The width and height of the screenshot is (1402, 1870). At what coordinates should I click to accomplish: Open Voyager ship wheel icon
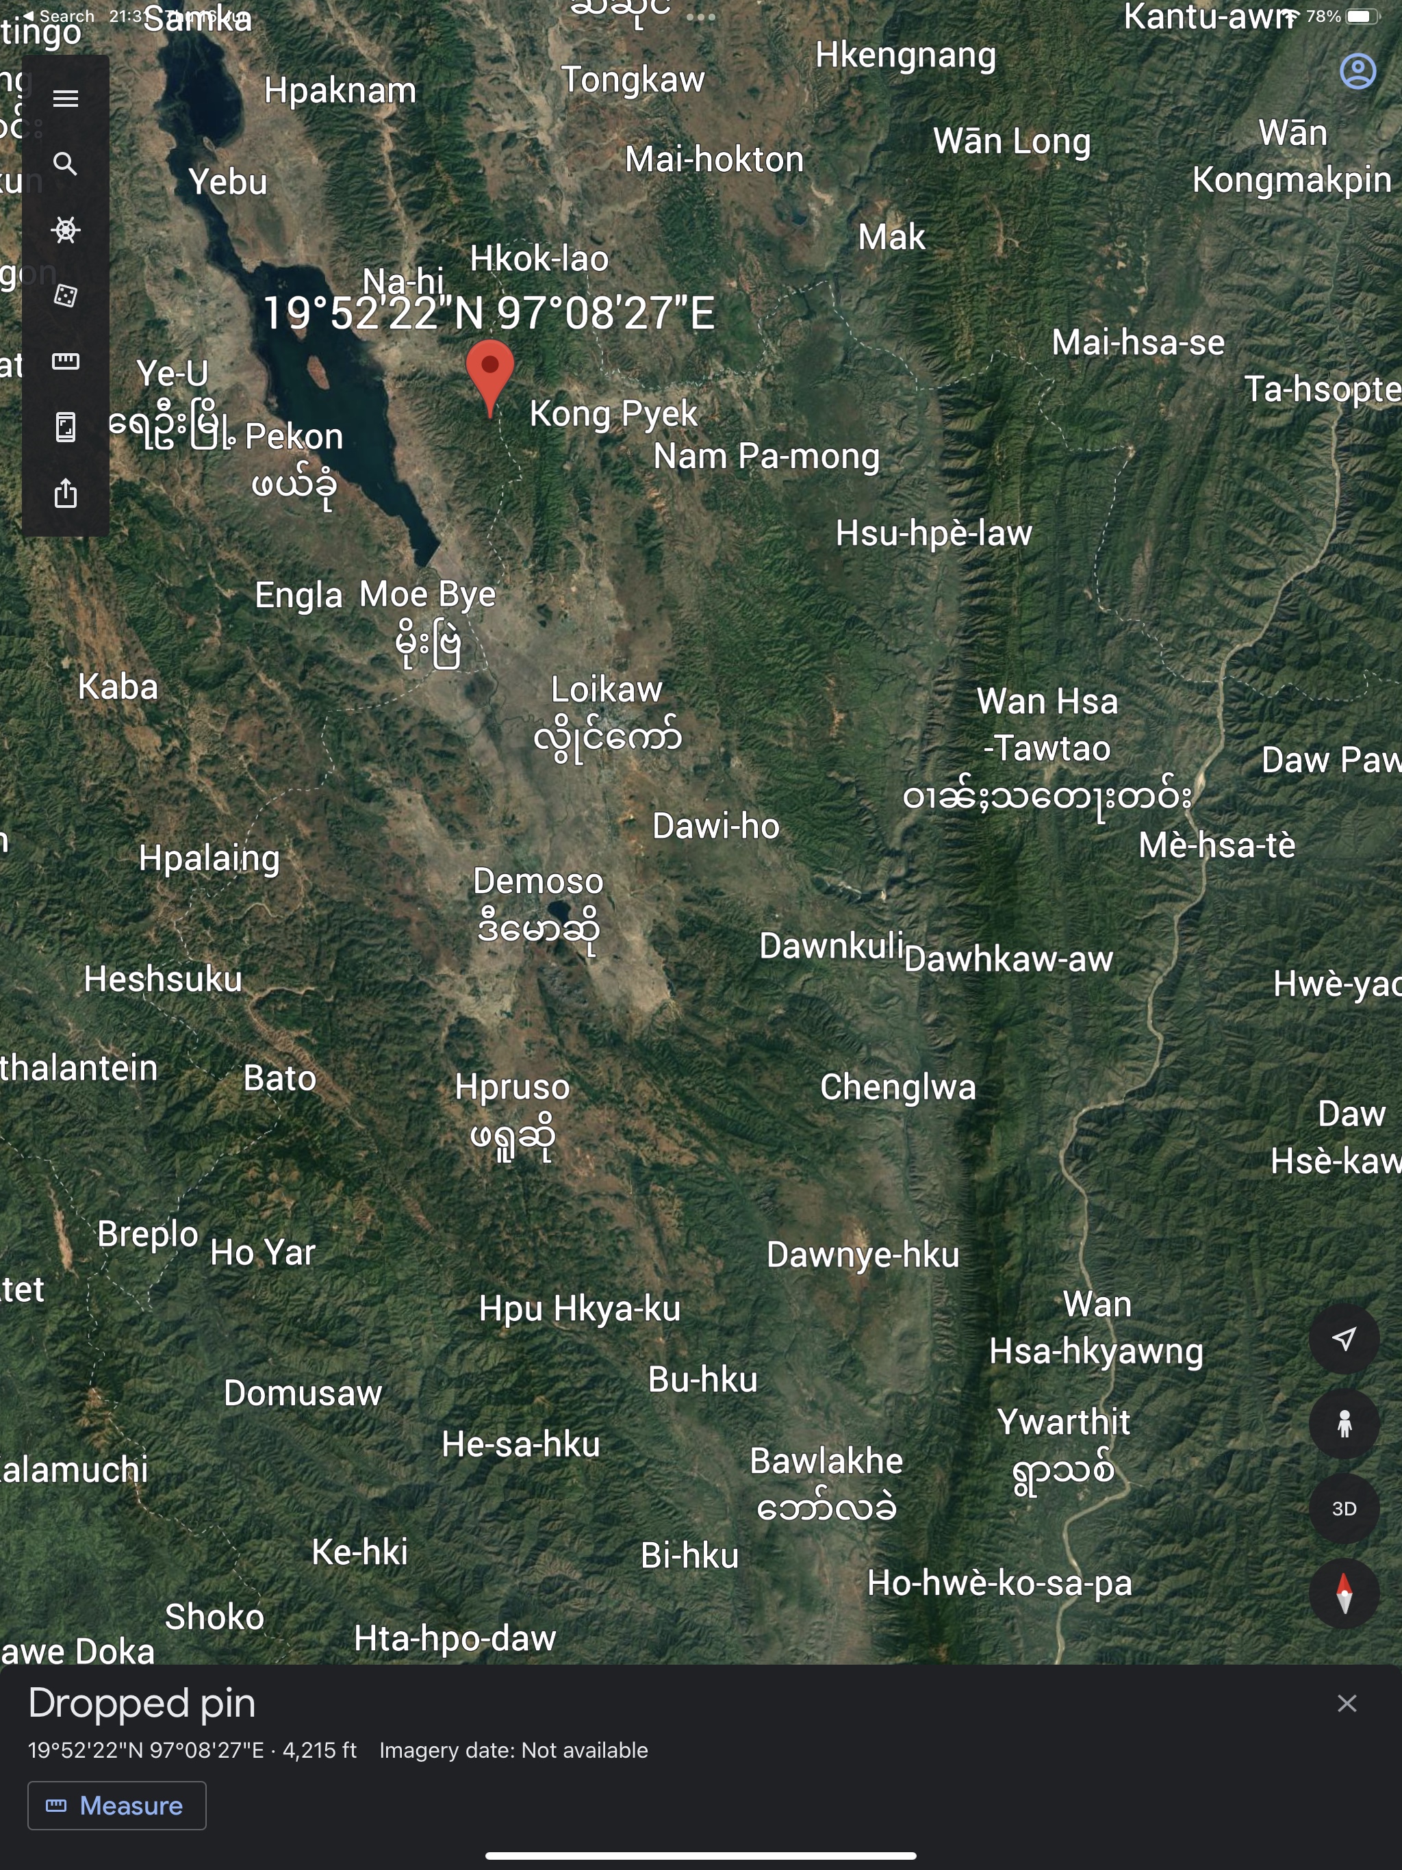[65, 230]
